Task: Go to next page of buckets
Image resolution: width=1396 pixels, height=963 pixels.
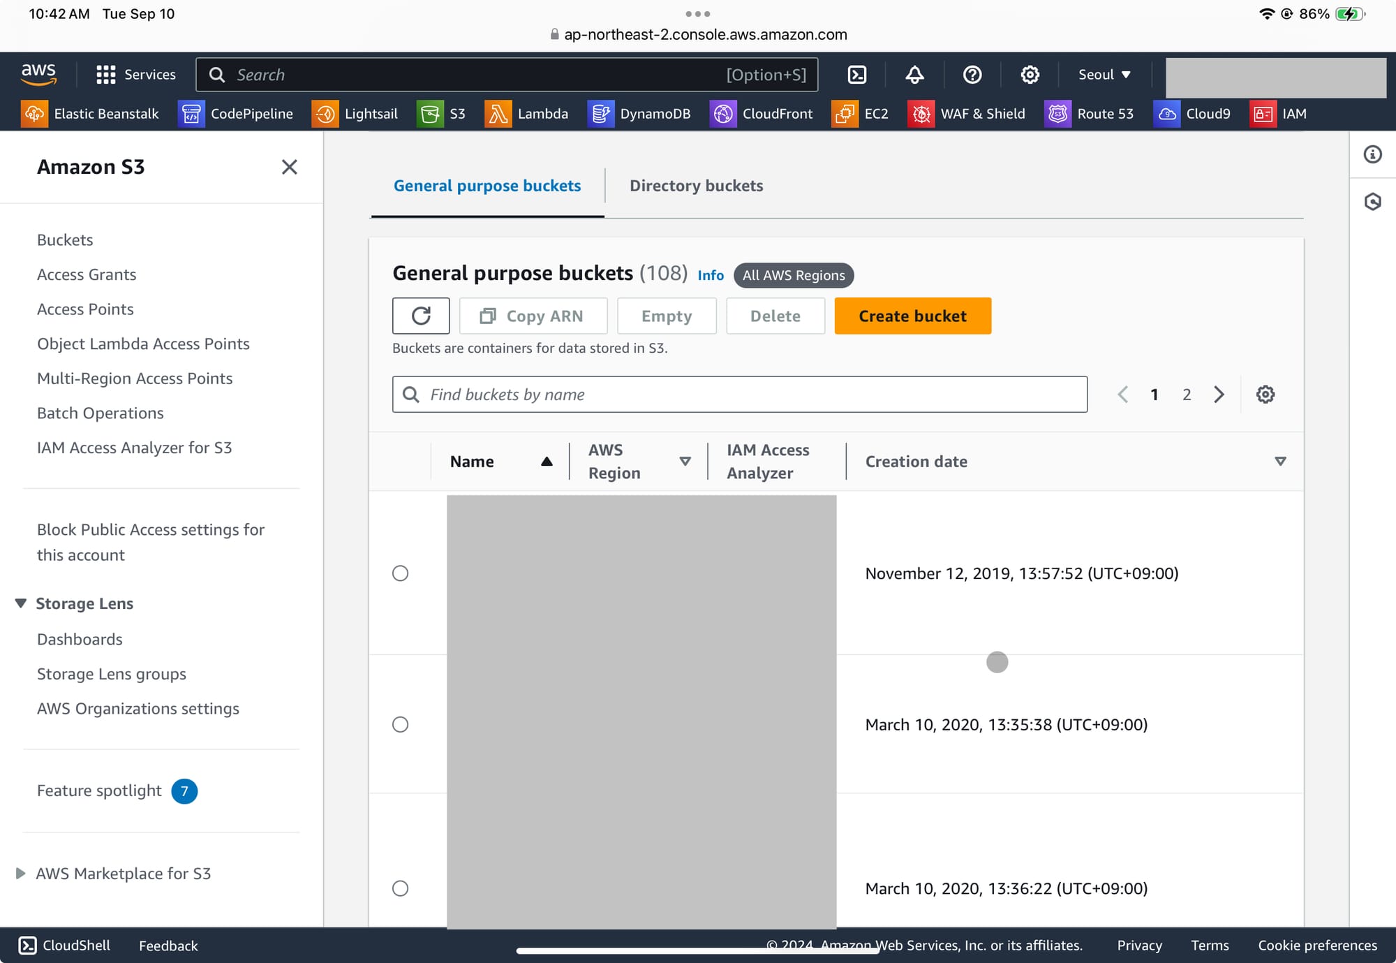Action: (1219, 395)
